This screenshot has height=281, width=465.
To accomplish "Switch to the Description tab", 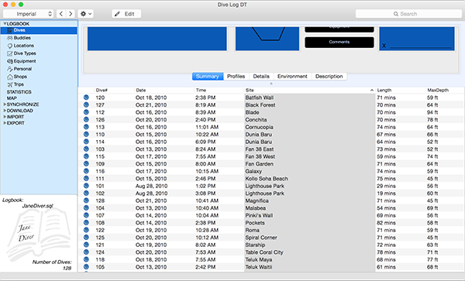I will tap(329, 77).
